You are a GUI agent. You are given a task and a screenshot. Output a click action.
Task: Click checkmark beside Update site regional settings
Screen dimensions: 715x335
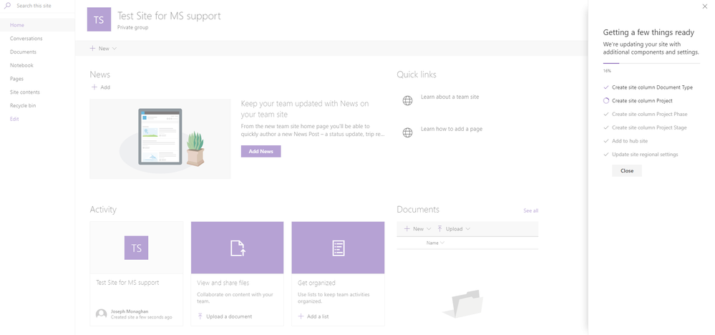tap(606, 154)
